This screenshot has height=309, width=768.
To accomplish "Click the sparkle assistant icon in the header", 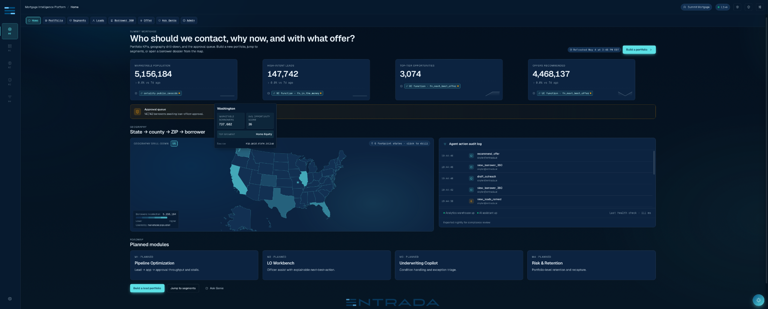I will pyautogui.click(x=748, y=7).
